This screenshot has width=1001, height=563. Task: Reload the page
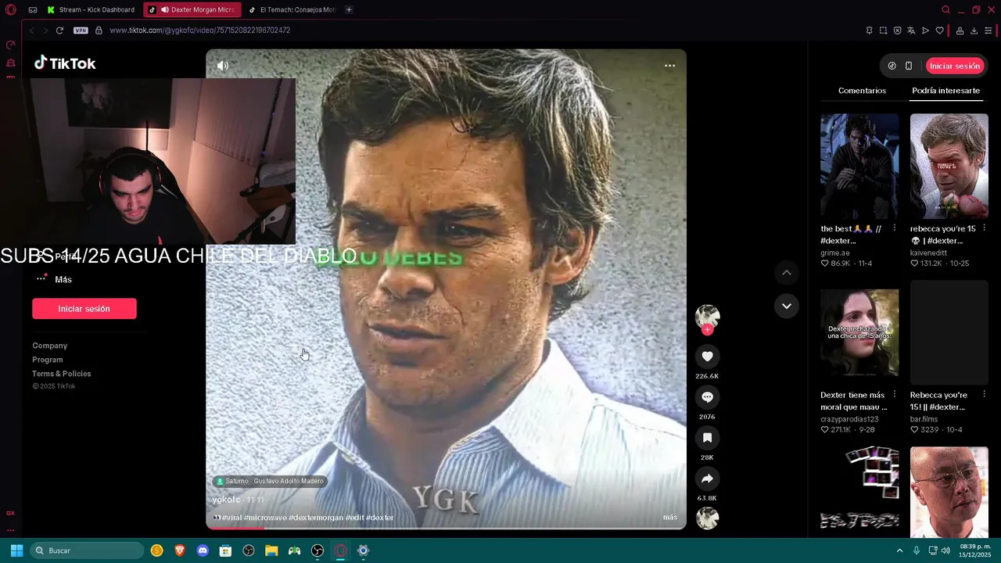(59, 30)
